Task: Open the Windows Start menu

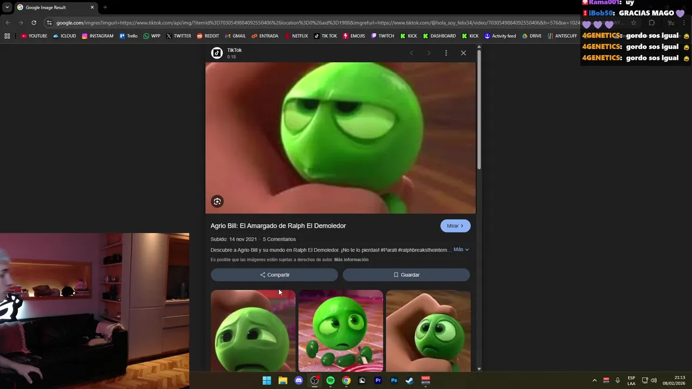Action: (267, 380)
